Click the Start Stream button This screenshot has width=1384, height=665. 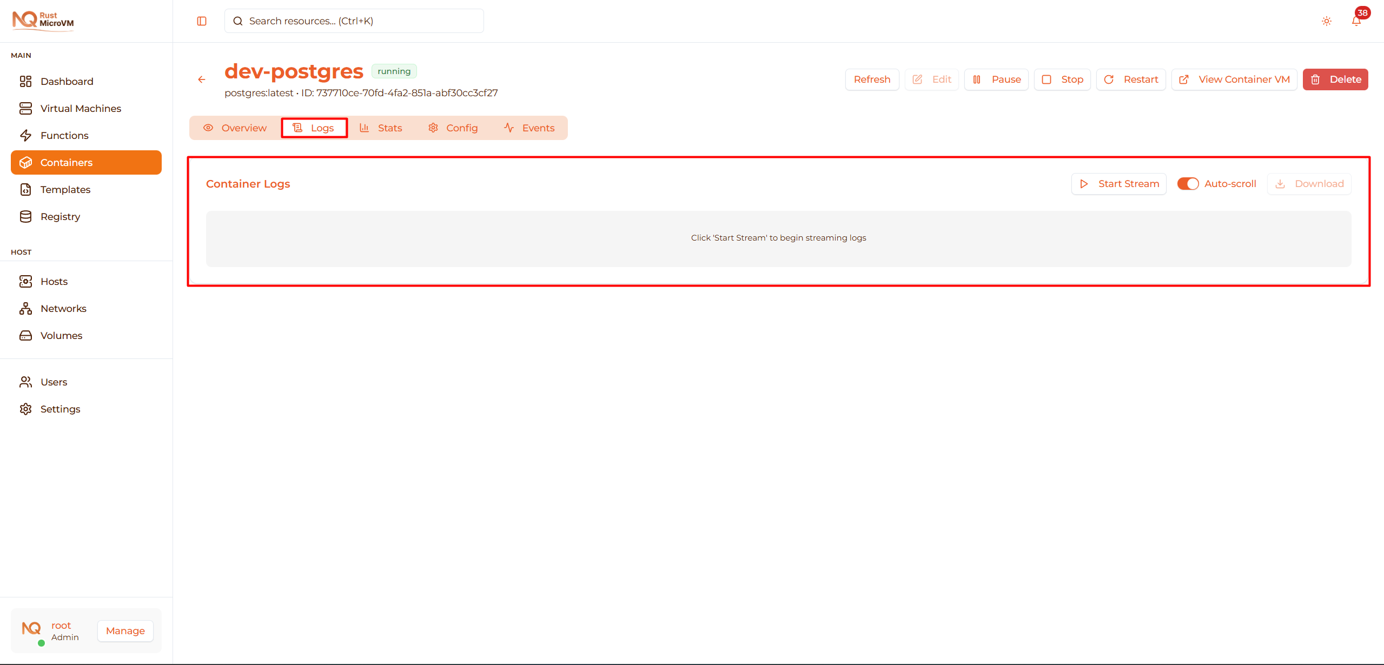(x=1119, y=183)
